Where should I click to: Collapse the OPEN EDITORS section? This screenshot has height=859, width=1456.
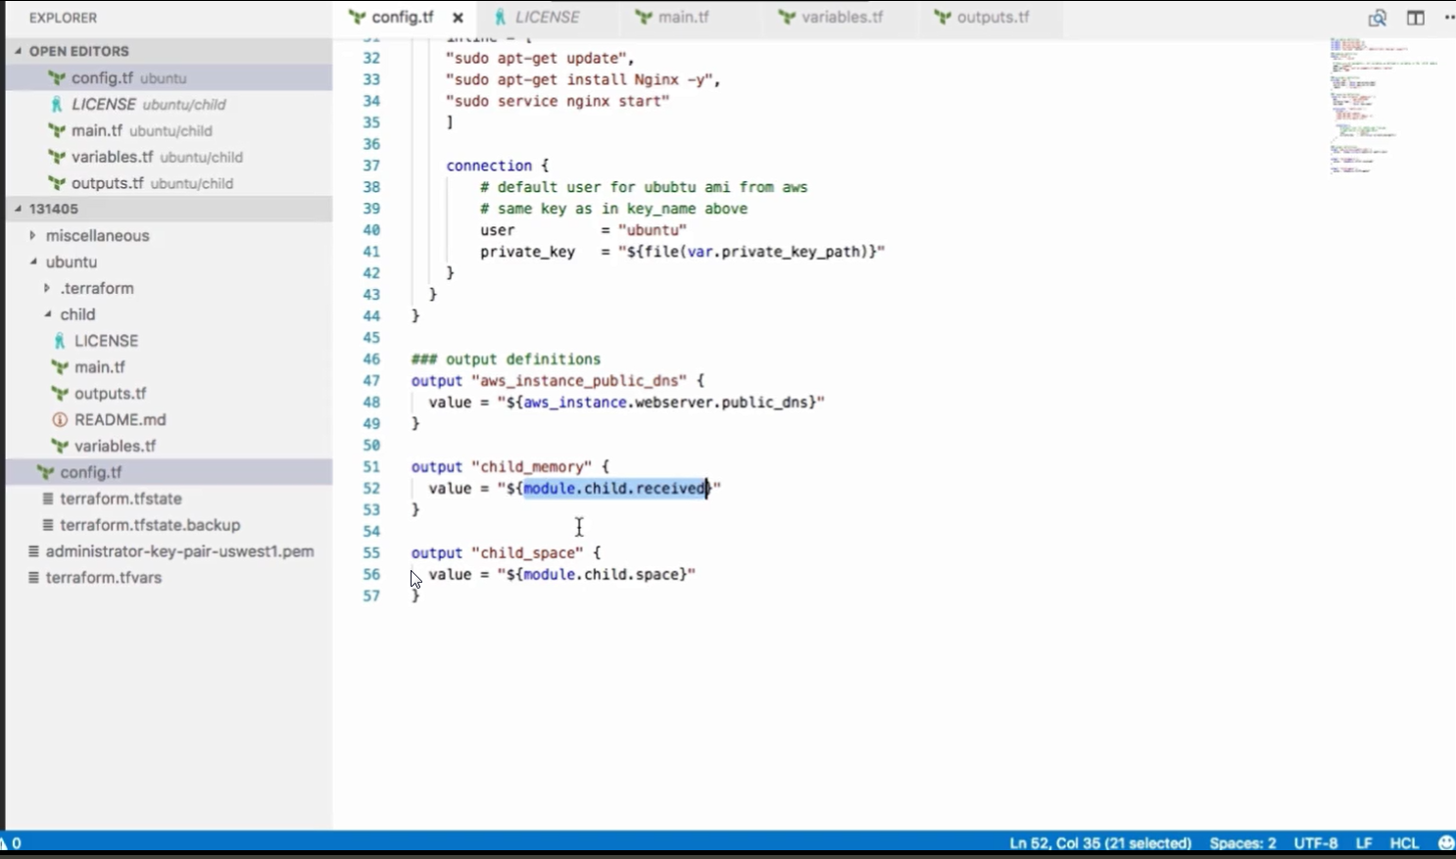pyautogui.click(x=169, y=51)
